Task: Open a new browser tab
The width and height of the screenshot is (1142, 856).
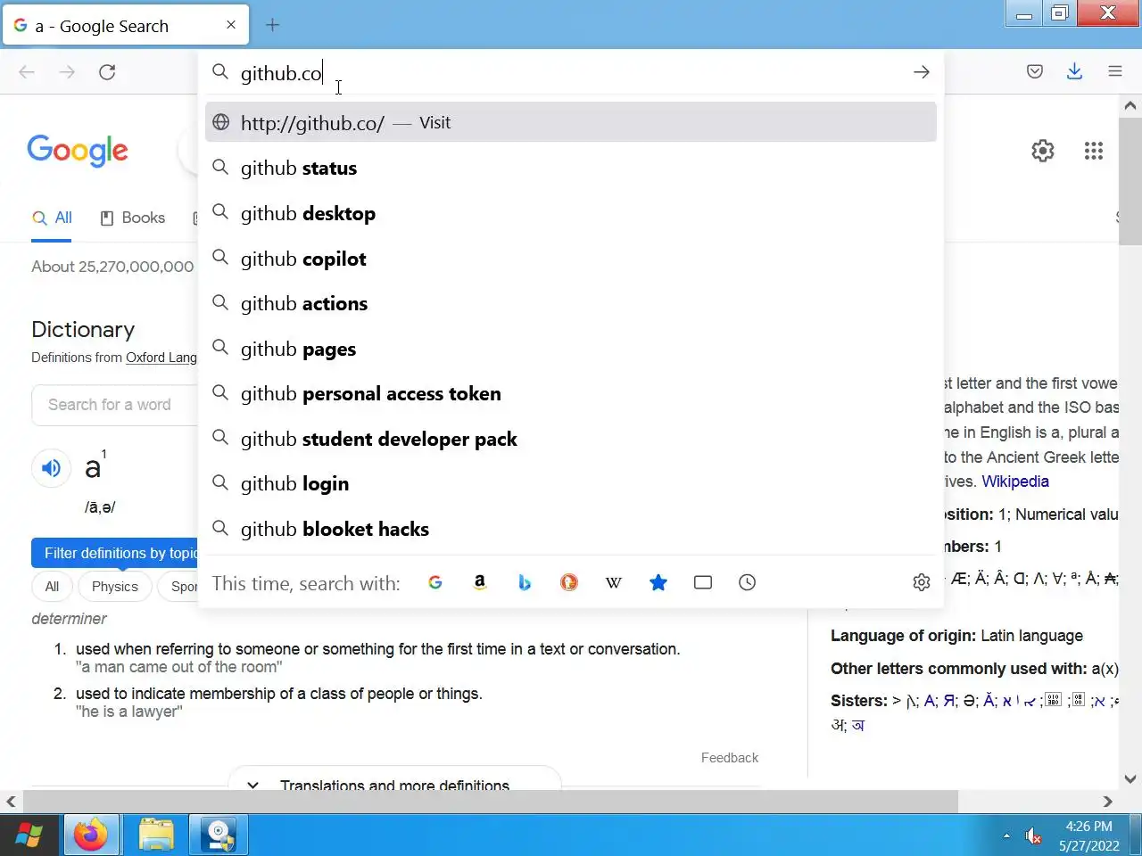Action: [x=273, y=25]
